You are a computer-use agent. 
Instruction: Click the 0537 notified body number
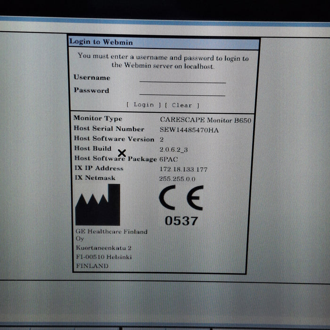[181, 221]
